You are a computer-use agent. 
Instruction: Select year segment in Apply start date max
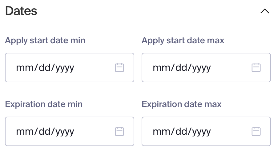pos(201,68)
